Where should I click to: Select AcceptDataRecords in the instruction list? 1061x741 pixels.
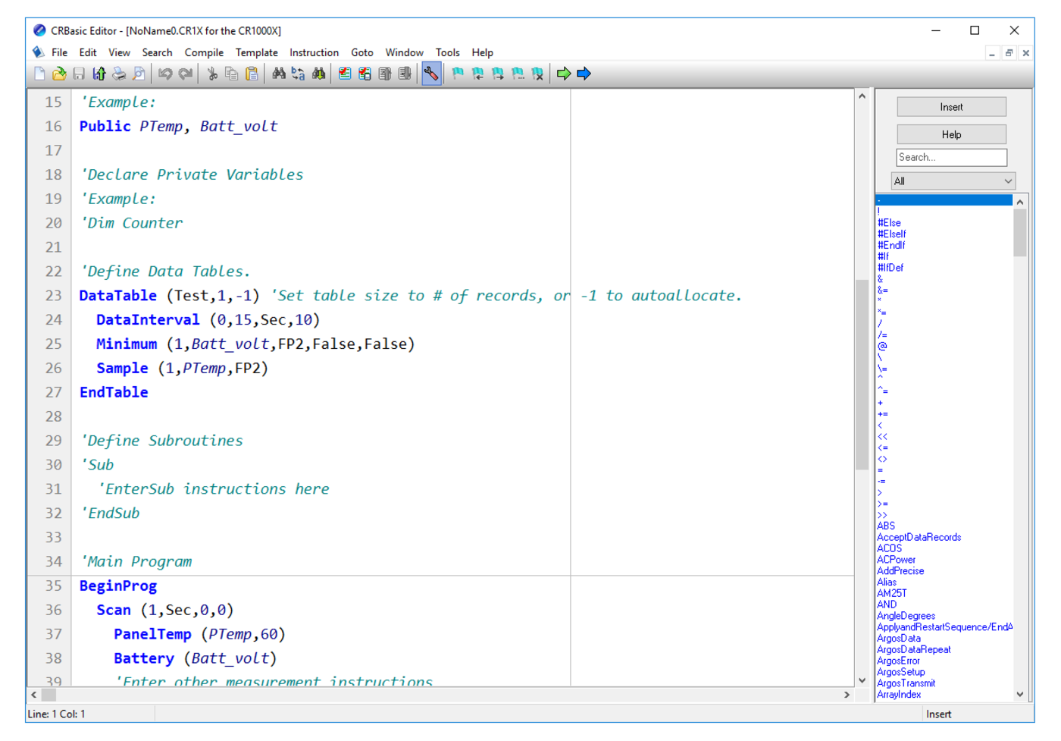919,537
